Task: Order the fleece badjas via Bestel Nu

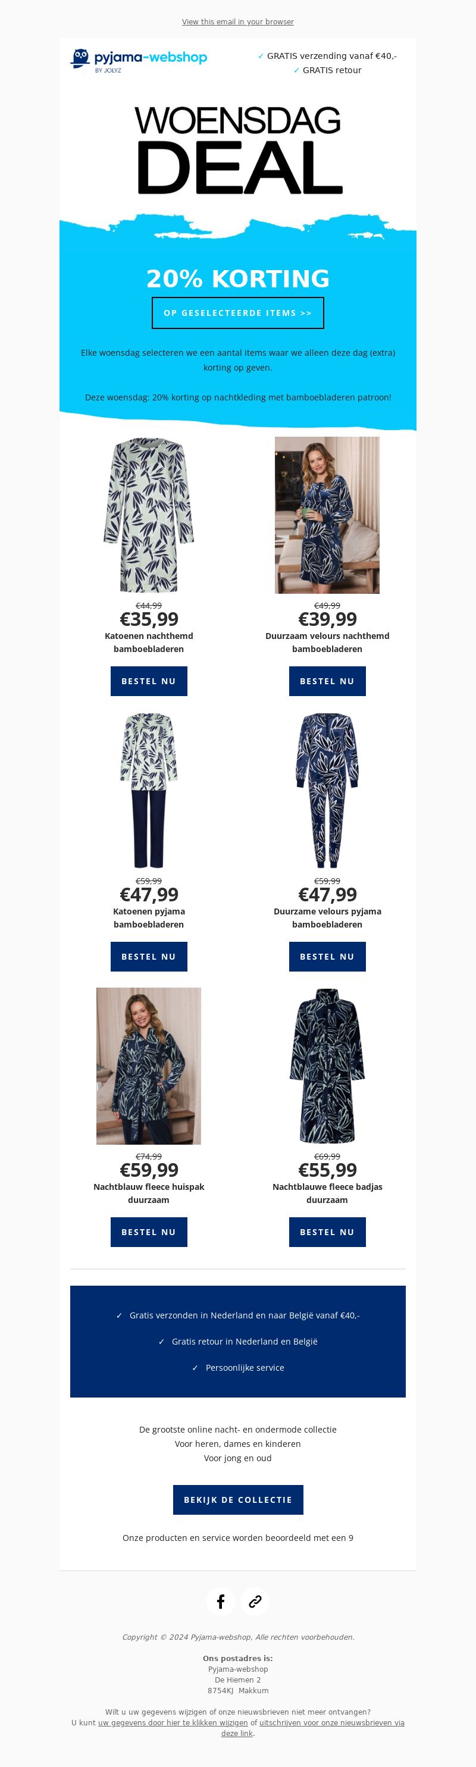Action: tap(327, 1232)
